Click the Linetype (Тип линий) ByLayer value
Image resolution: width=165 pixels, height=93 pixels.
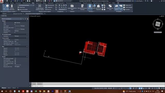(20, 26)
